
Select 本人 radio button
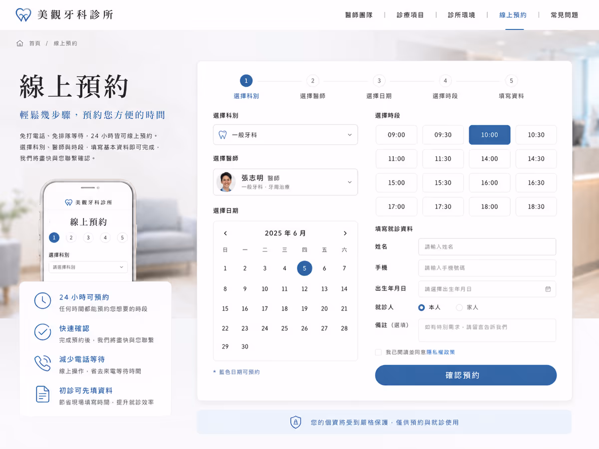pyautogui.click(x=421, y=307)
